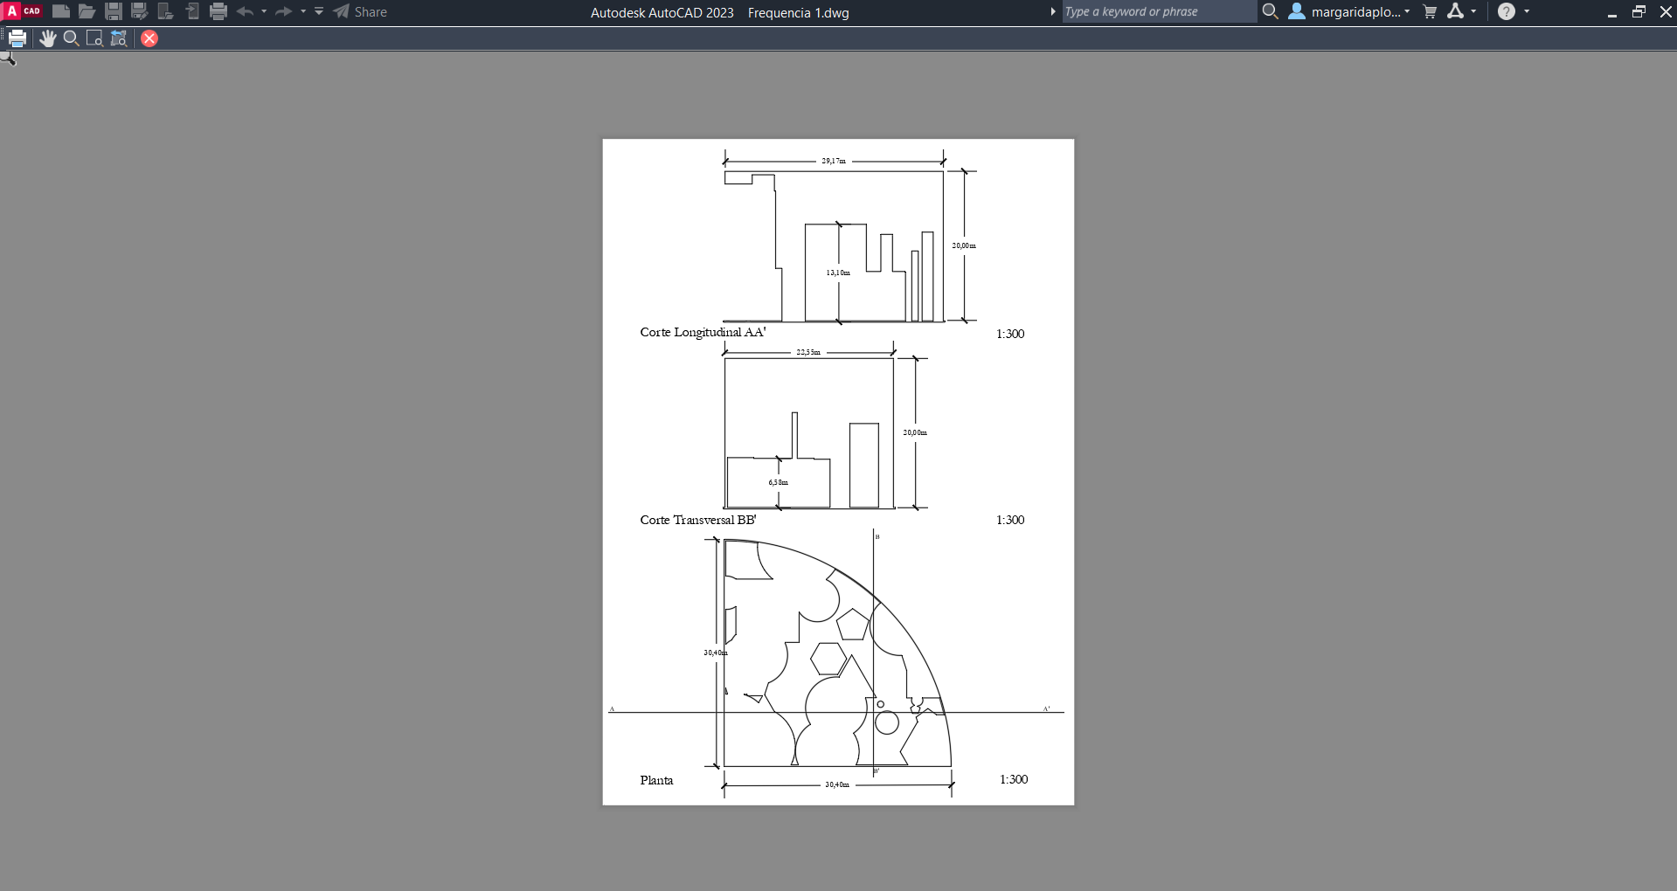The width and height of the screenshot is (1677, 891).
Task: Click the Save floppy disk icon
Action: tap(114, 11)
